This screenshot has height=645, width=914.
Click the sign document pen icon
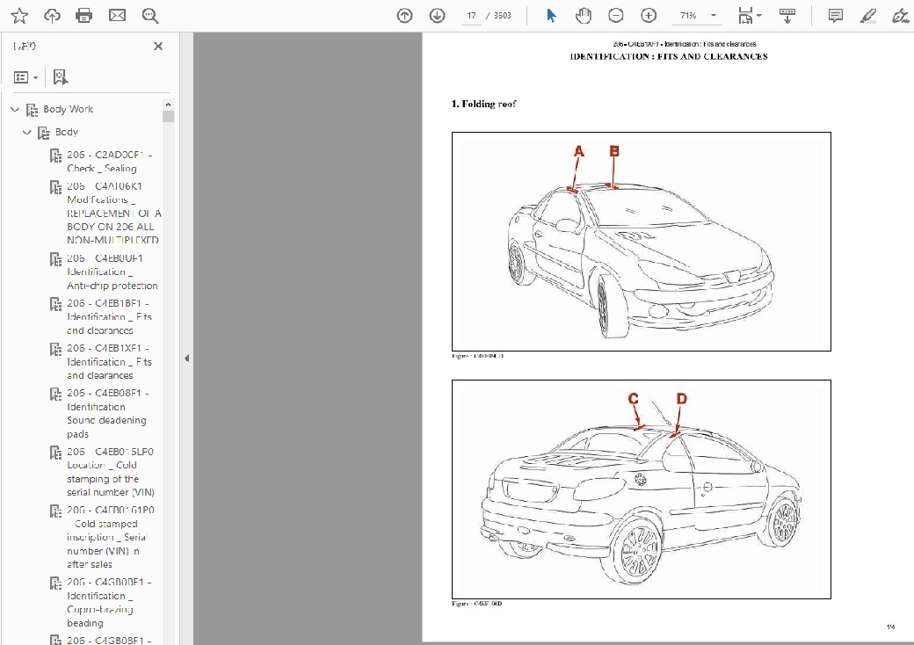[x=901, y=16]
